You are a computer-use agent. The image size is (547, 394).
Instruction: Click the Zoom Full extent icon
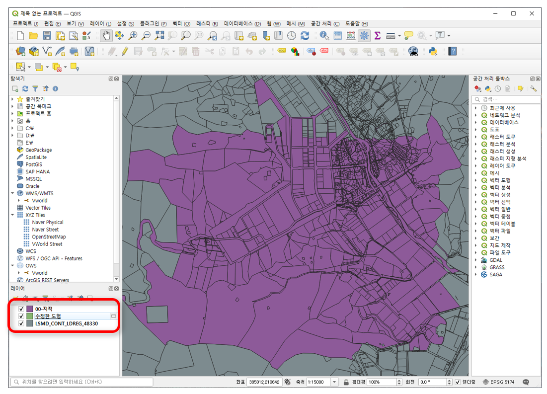[159, 36]
